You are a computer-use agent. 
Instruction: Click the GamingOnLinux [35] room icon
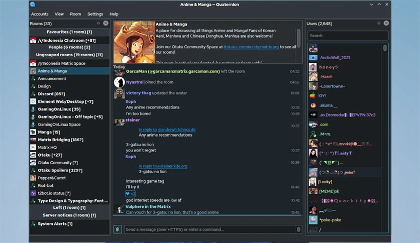33,109
